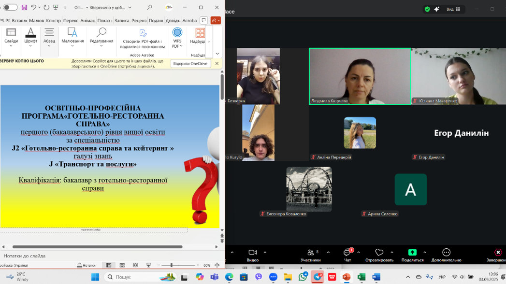
Task: Toggle the Нотатки button in status bar
Action: click(86, 265)
